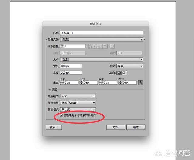The width and height of the screenshot is (194, 160).
Task: Open the 单位 units dropdown showing 像素
Action: tap(130, 66)
